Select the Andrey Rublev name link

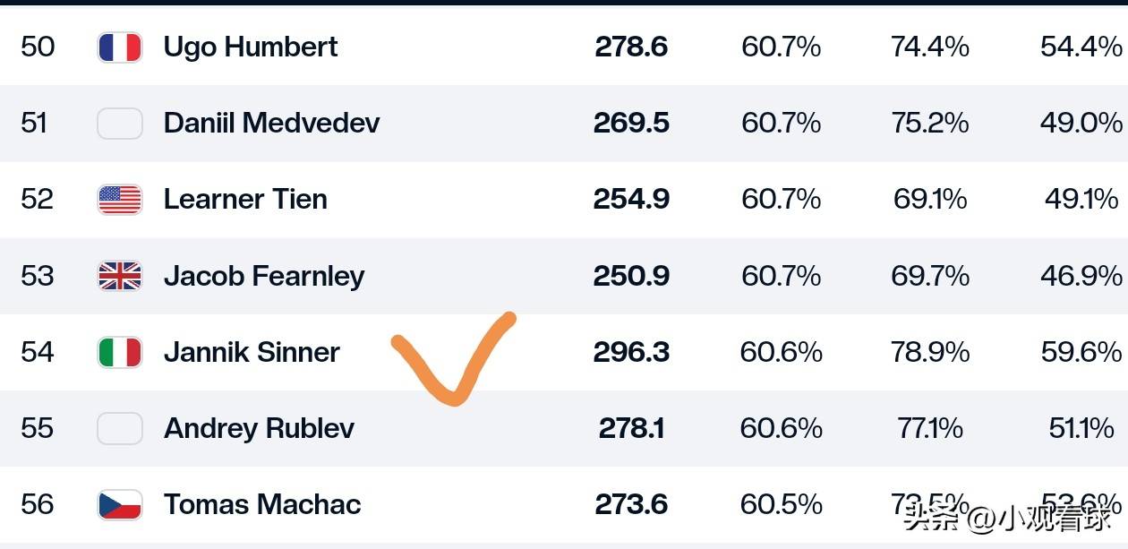259,428
